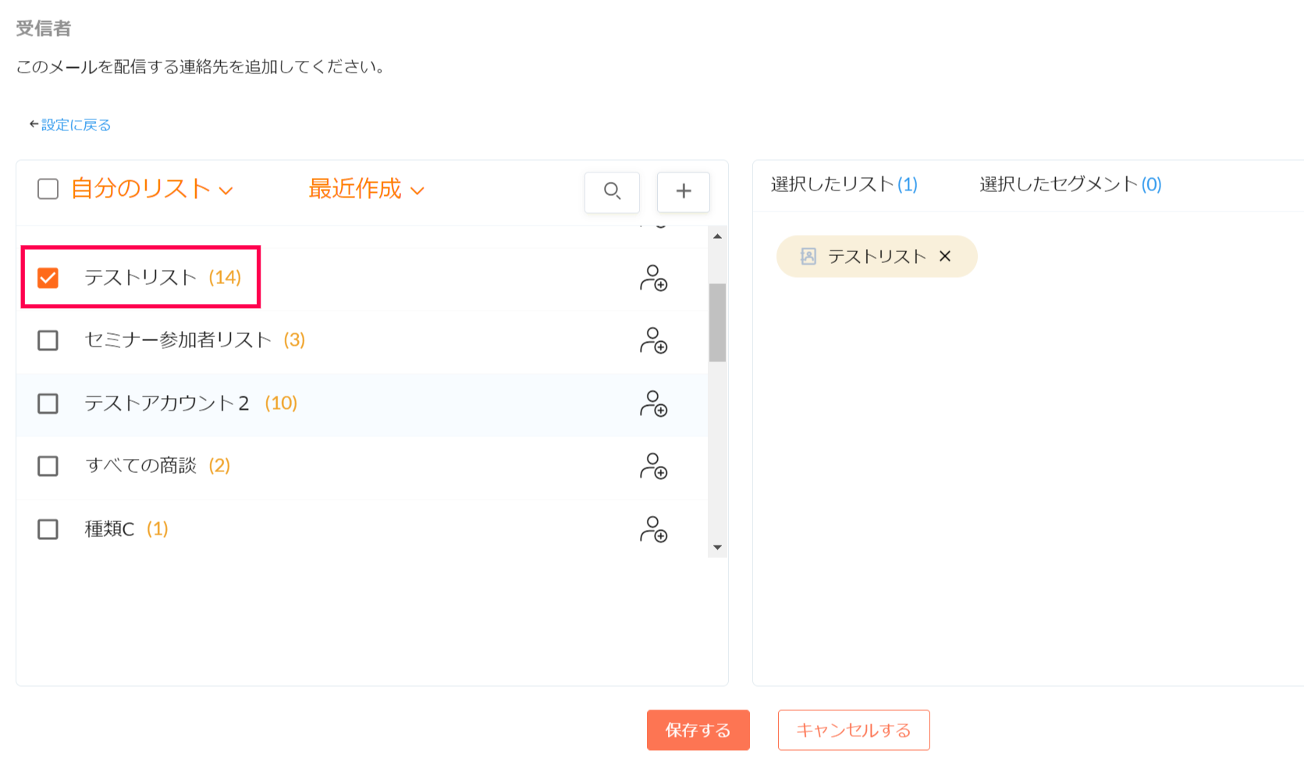
Task: Switch to 選択したリスト tab
Action: point(844,184)
